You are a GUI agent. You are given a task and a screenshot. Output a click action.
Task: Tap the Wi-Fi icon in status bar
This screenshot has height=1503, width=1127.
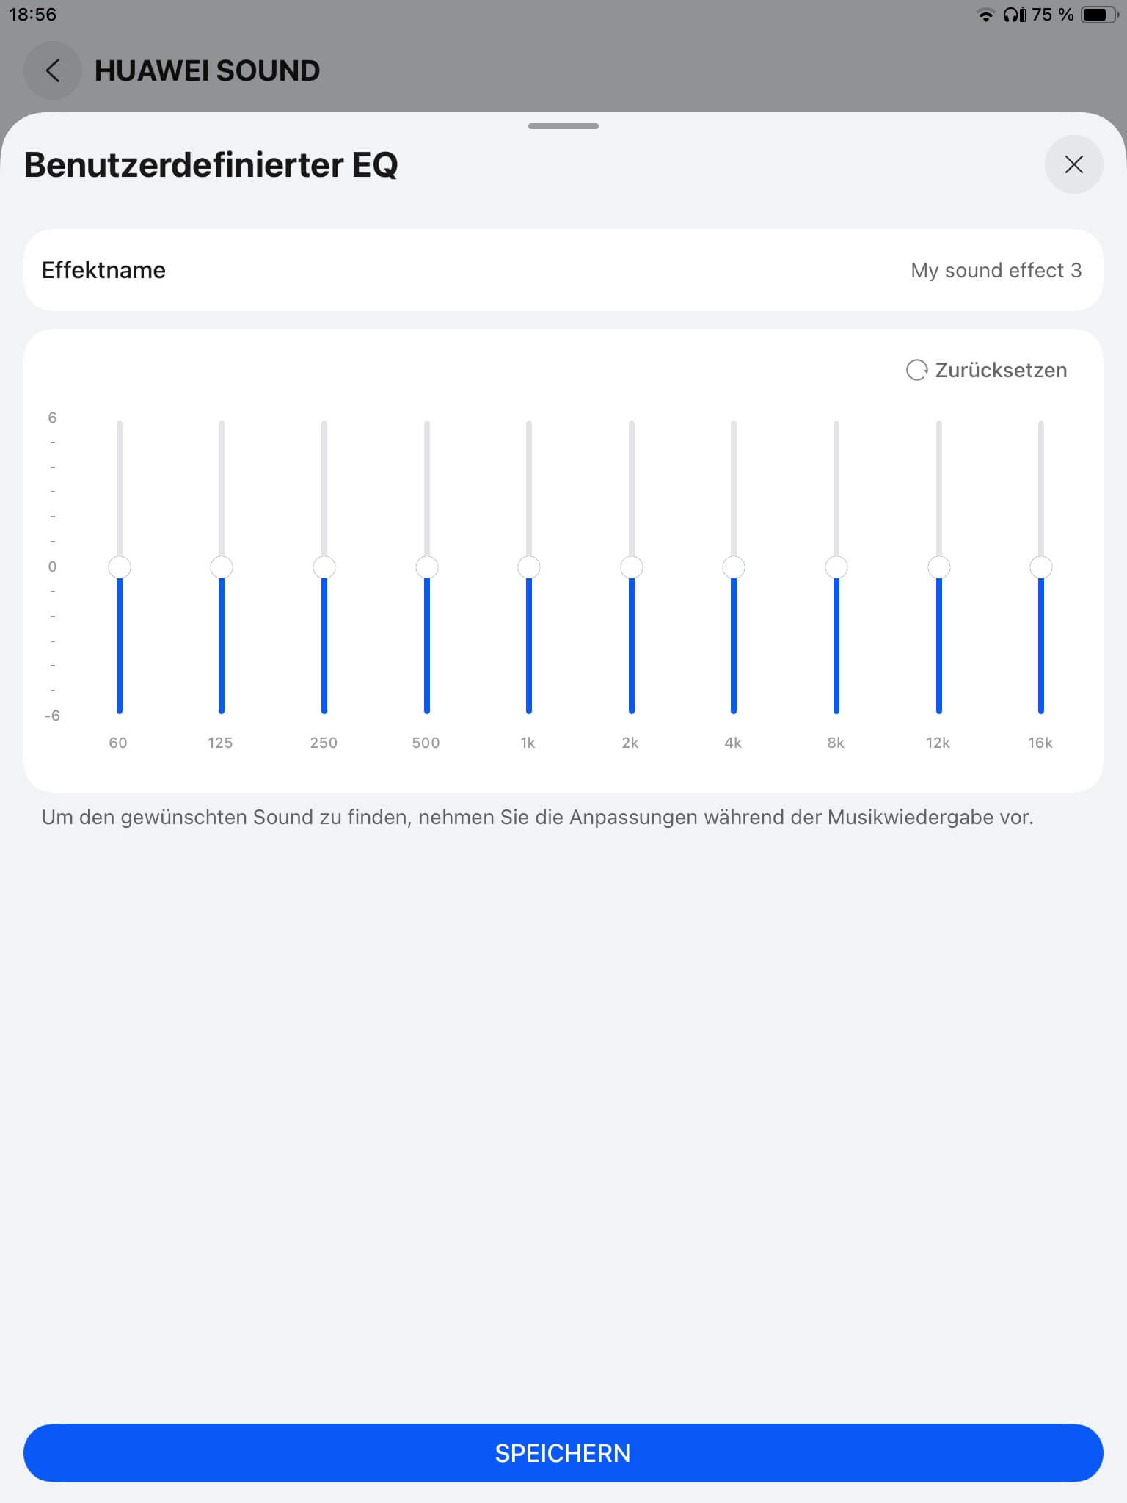point(985,15)
